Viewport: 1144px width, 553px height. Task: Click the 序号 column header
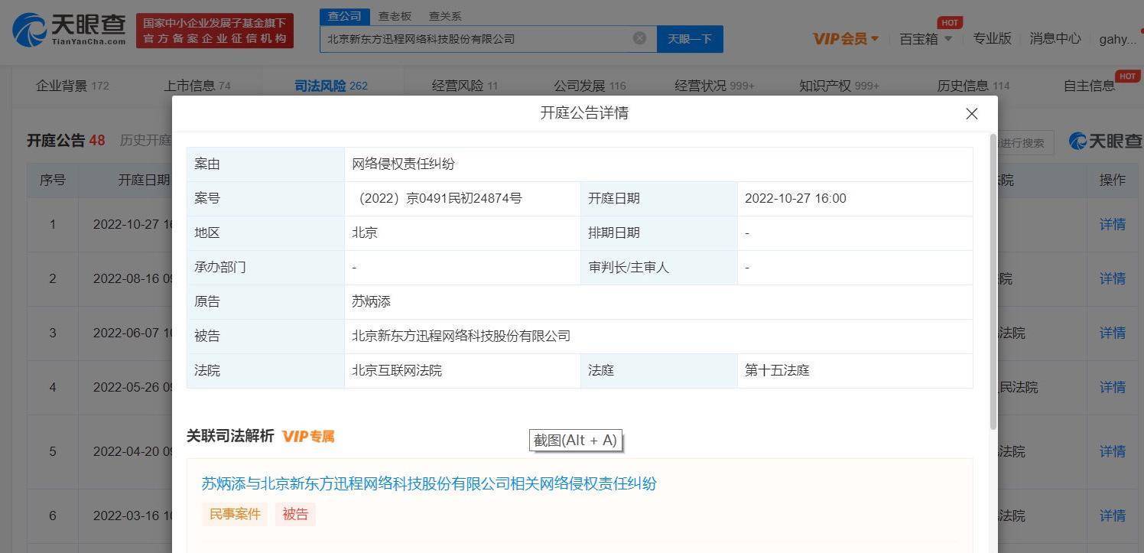pyautogui.click(x=53, y=181)
